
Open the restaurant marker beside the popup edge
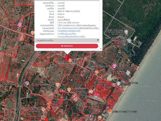pyautogui.click(x=33, y=33)
